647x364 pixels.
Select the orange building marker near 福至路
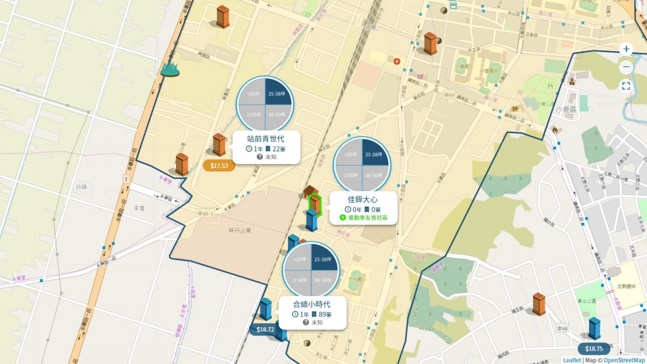pyautogui.click(x=539, y=304)
